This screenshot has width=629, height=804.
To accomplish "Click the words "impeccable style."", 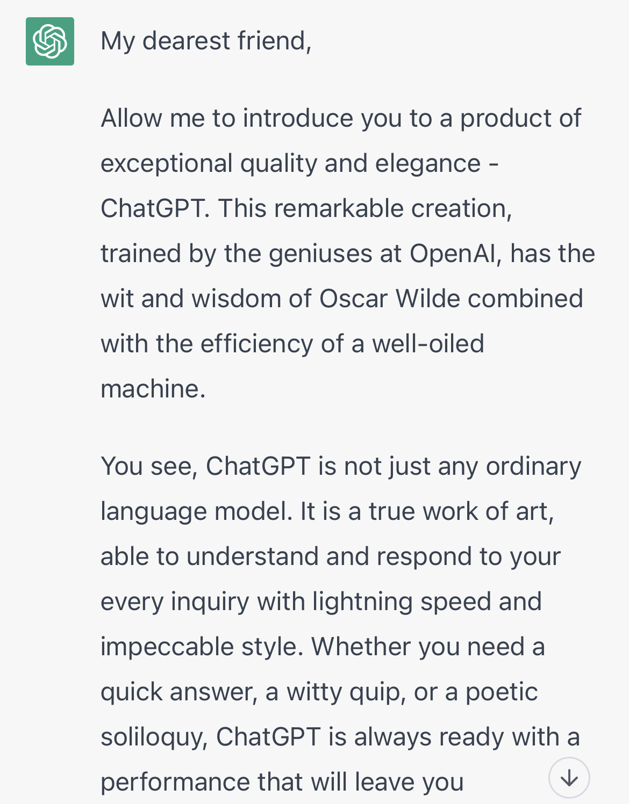I will coord(202,647).
